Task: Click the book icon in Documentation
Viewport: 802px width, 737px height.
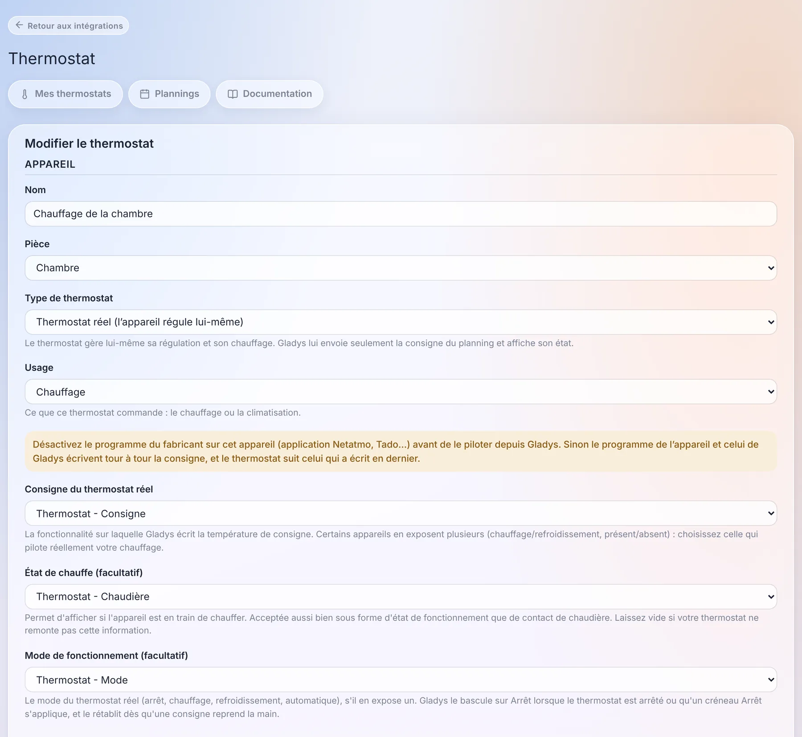Action: [x=233, y=94]
